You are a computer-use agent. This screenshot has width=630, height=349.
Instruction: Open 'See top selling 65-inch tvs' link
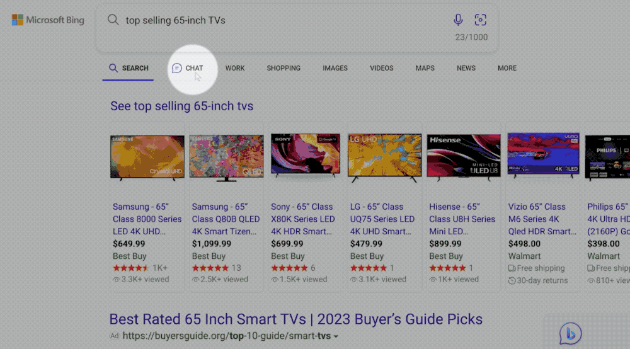pos(181,106)
